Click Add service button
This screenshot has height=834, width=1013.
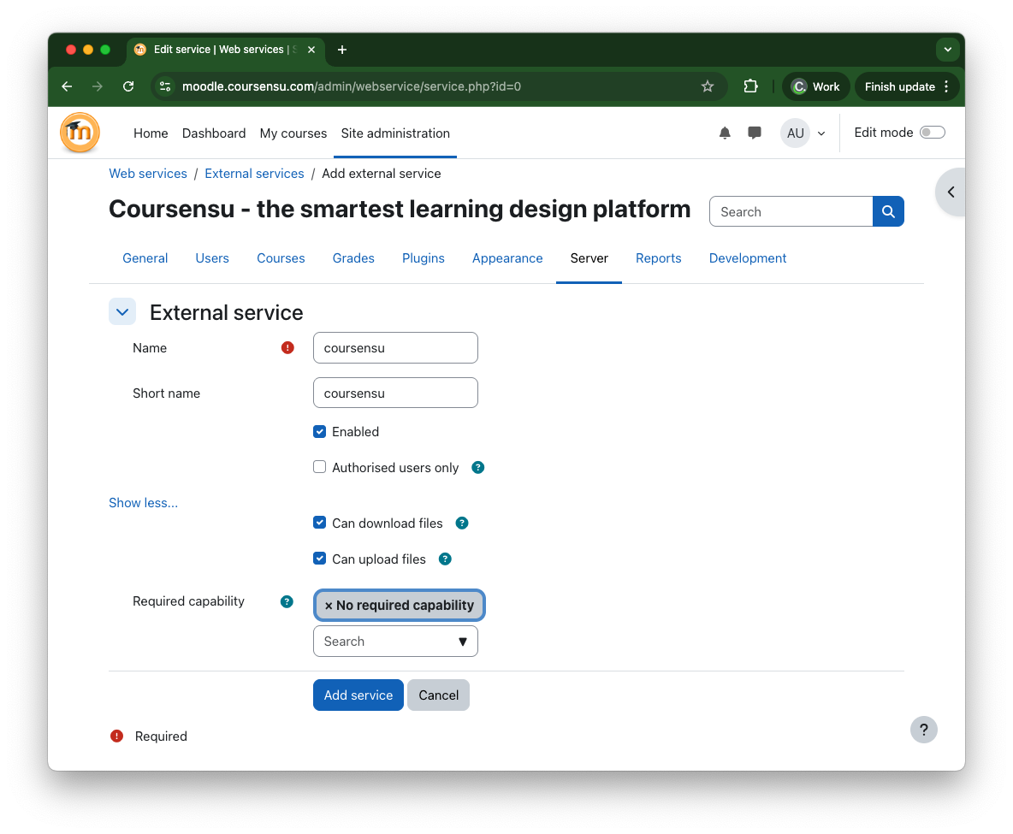pos(358,695)
